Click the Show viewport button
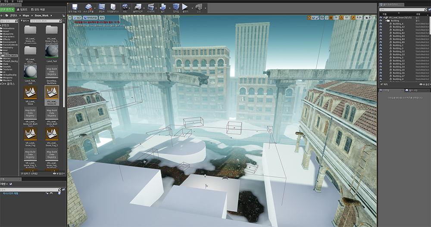 click(102, 18)
